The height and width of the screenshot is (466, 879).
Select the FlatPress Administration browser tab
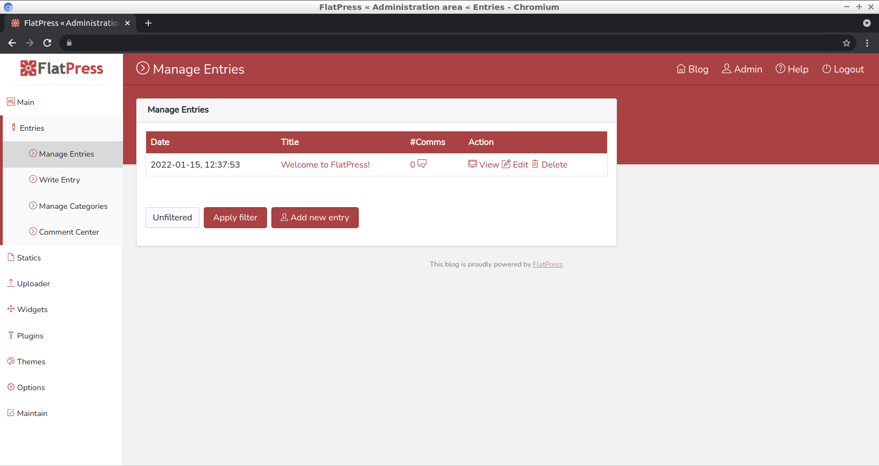click(70, 23)
